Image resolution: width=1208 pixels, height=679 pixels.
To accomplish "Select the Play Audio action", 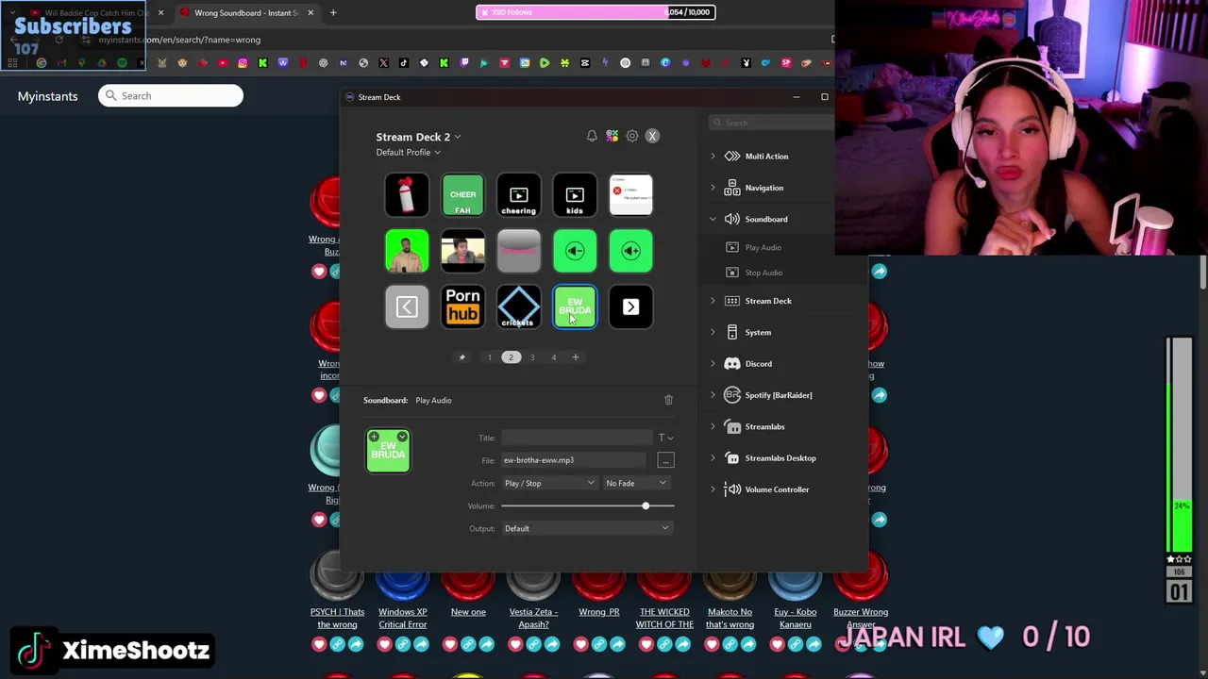I will coord(763,247).
